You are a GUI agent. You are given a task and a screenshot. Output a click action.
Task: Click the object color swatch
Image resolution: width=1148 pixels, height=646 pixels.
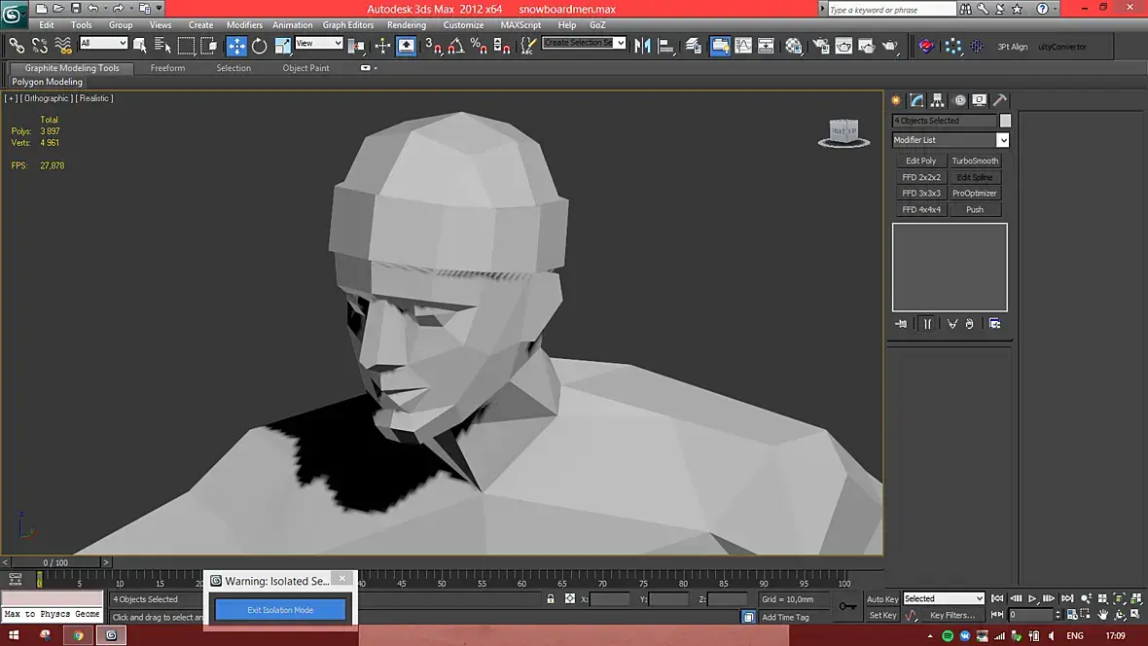click(x=1005, y=121)
